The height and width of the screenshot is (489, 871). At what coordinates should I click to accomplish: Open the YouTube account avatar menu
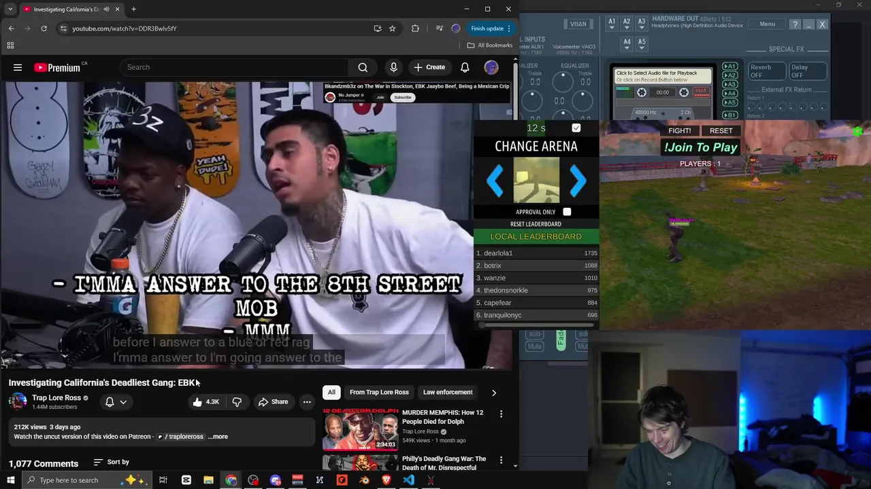(x=491, y=67)
